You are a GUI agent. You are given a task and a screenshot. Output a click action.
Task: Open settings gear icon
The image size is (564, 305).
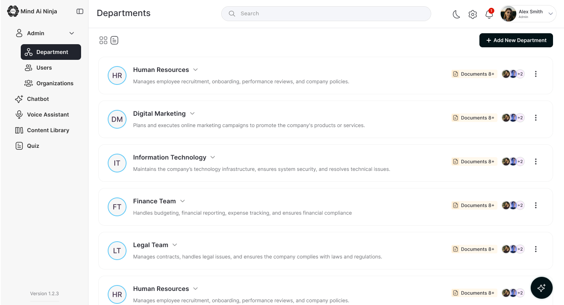click(473, 14)
